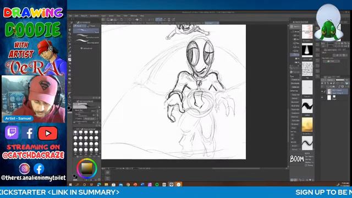Open the Expression color dropdown in Layer Property
Viewport: 352px width, 198px height.
(x=331, y=61)
